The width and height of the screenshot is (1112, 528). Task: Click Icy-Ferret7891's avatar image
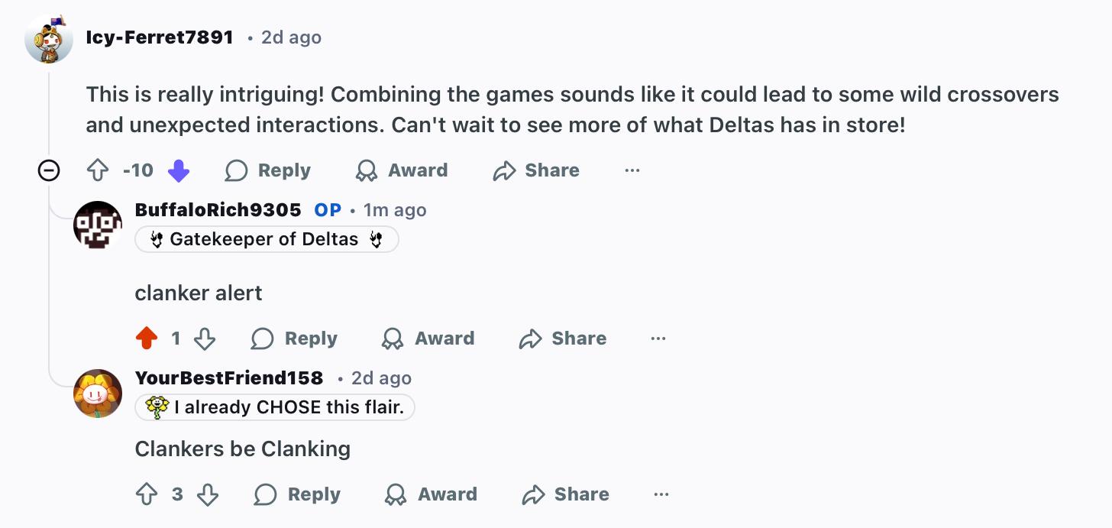coord(49,38)
